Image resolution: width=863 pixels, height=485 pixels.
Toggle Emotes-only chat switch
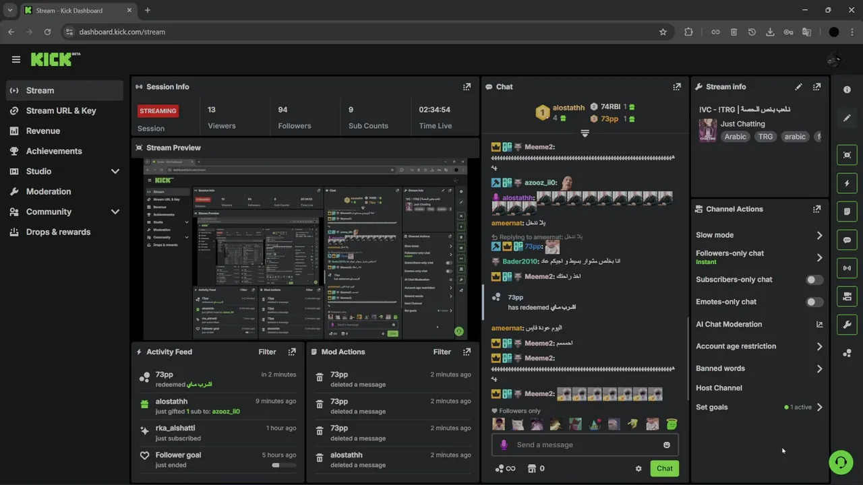pyautogui.click(x=814, y=302)
